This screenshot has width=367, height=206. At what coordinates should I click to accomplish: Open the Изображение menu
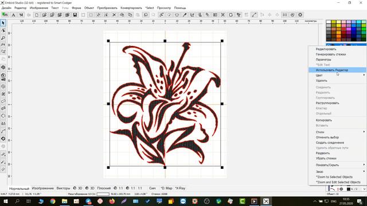[x=39, y=7]
